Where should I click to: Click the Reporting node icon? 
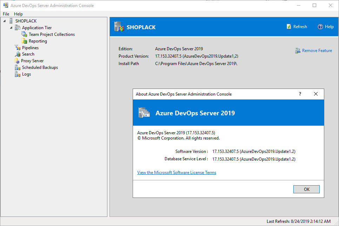point(24,41)
